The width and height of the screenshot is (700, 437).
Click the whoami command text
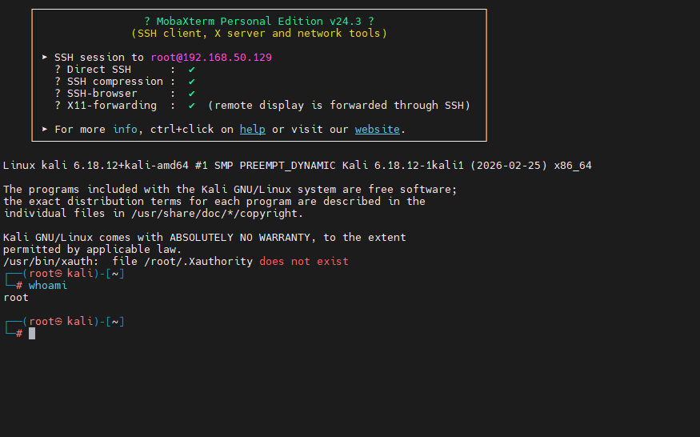pyautogui.click(x=48, y=286)
